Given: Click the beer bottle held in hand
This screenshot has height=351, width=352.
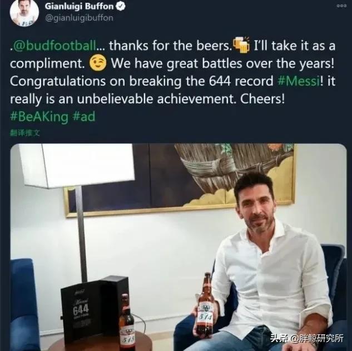Looking at the screenshot, I should (205, 306).
